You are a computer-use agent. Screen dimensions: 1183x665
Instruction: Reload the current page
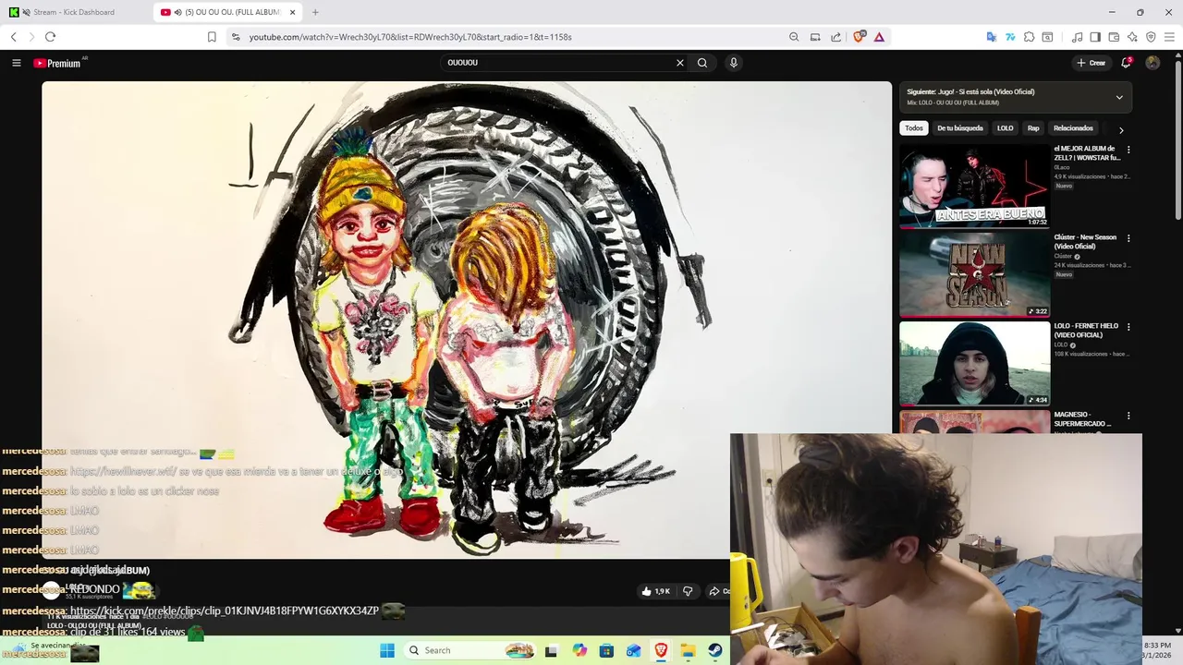pyautogui.click(x=50, y=37)
